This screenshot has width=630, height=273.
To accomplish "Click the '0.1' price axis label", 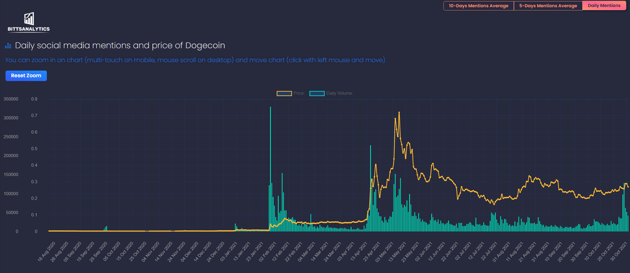I will [34, 215].
